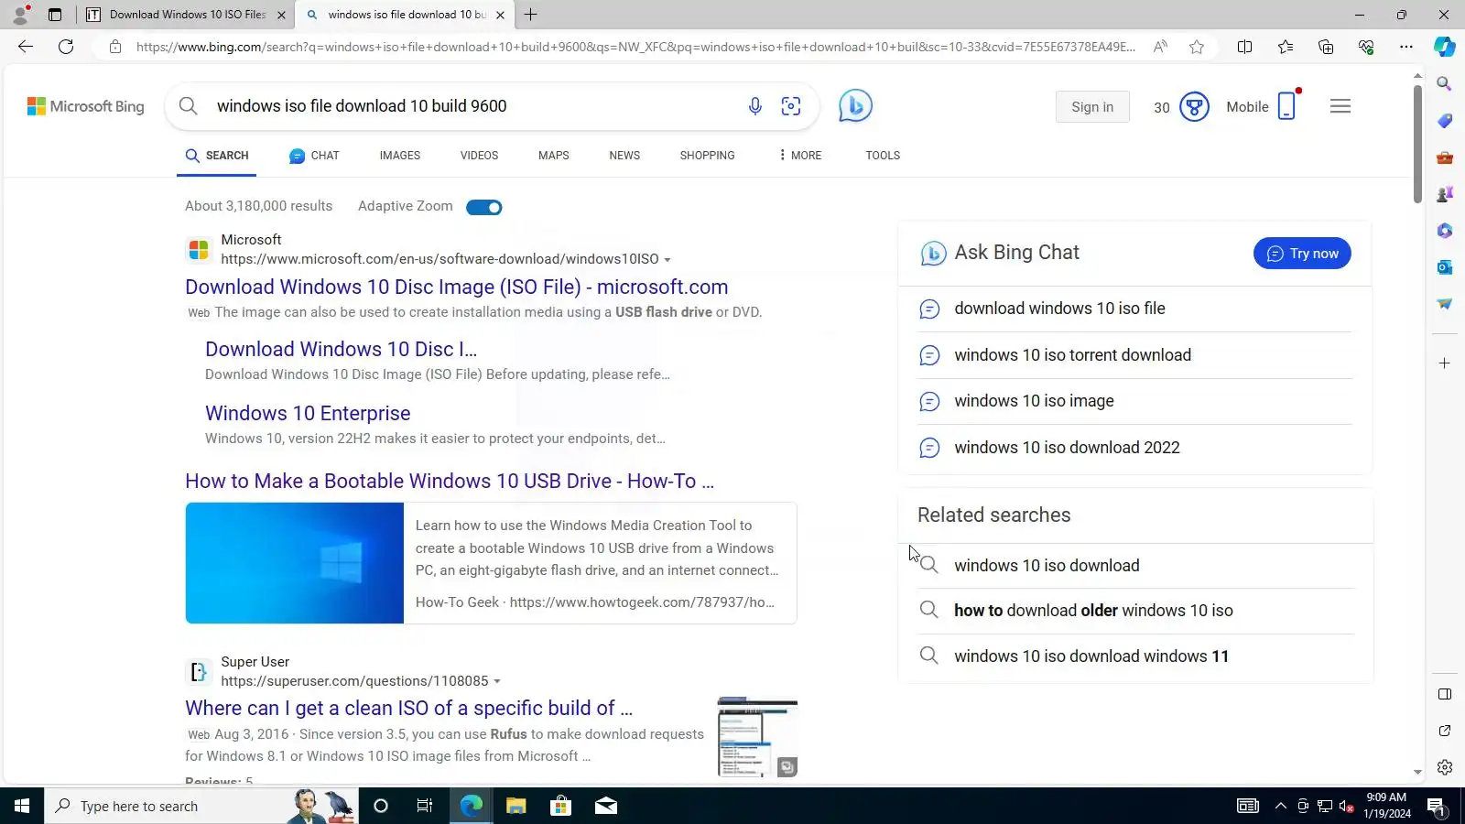1465x824 pixels.
Task: Click the Read aloud icon in address bar
Action: click(1160, 47)
